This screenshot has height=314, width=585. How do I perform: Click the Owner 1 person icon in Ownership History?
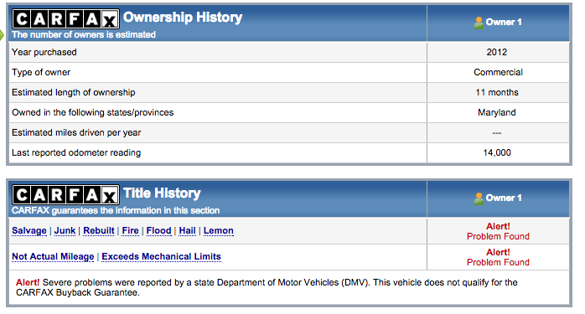coord(479,23)
